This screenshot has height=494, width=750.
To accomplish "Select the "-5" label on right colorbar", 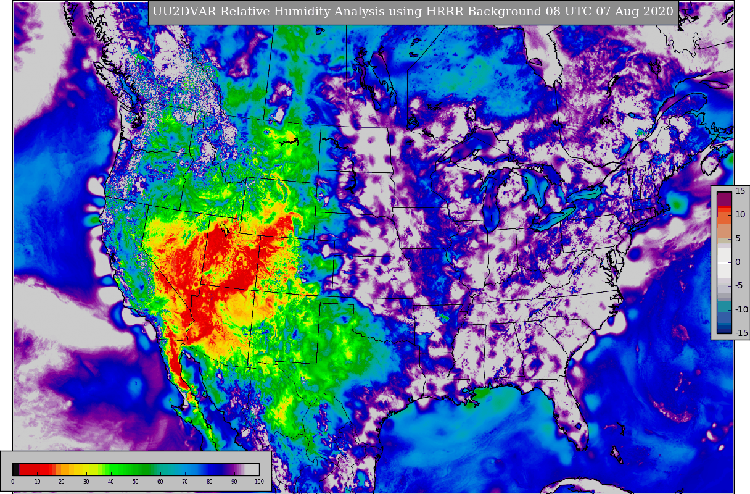I will 740,286.
